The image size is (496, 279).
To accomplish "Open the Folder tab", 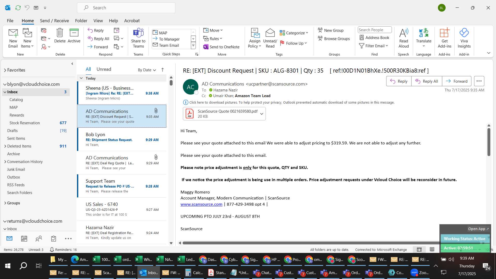I will 81,21.
